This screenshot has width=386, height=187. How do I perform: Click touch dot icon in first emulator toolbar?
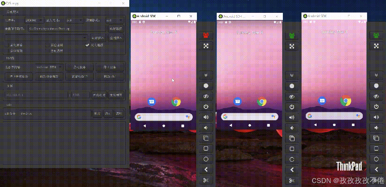click(206, 86)
